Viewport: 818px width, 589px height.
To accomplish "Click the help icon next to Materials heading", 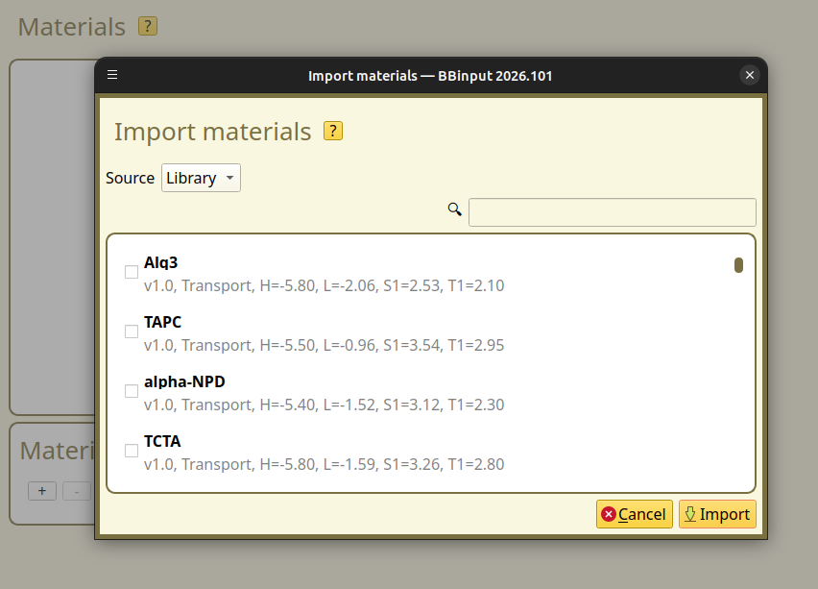I will 147,26.
